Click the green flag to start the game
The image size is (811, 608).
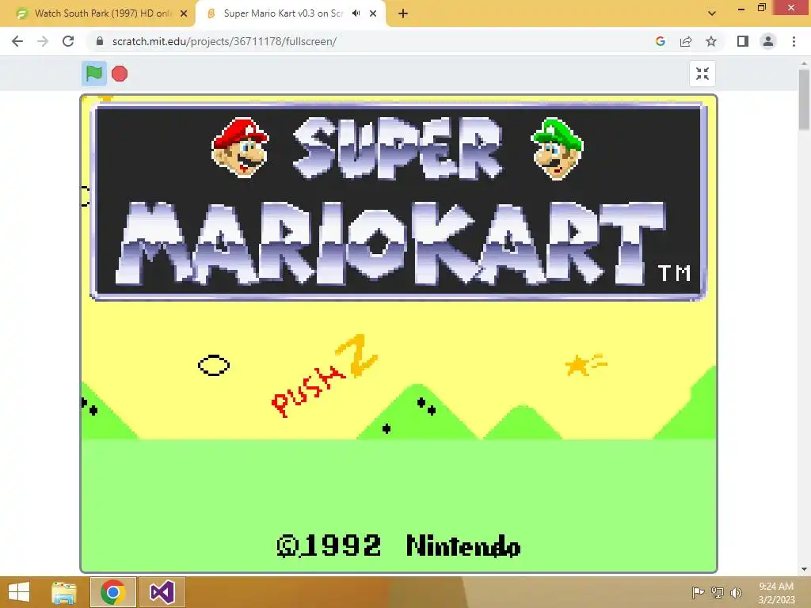click(94, 74)
